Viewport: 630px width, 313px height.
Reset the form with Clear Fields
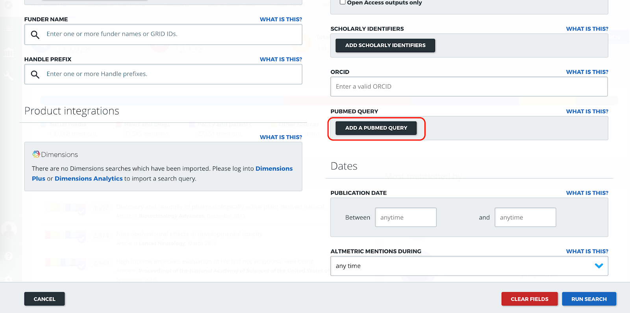[529, 299]
